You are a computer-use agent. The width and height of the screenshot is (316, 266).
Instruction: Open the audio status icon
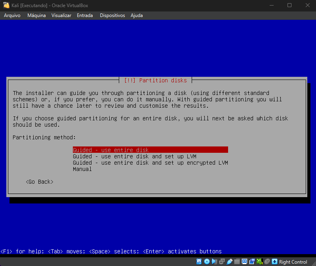point(214,262)
